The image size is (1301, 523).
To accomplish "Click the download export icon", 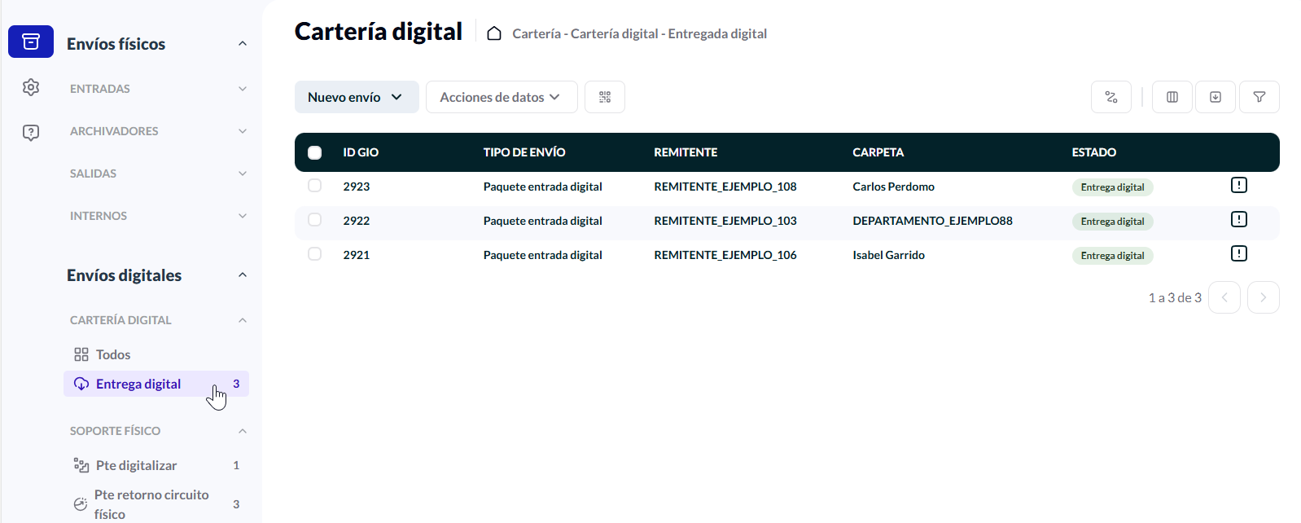I will 1216,97.
